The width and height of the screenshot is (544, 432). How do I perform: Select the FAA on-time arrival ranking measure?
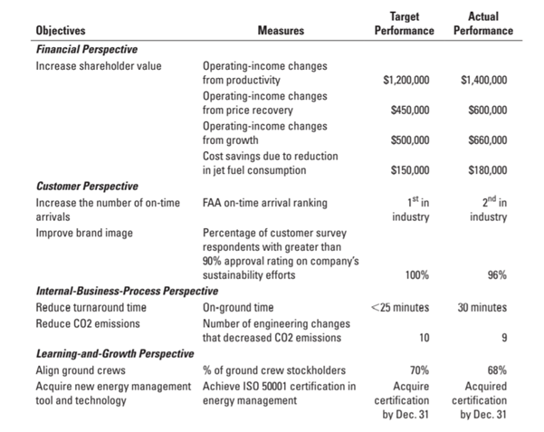(264, 202)
